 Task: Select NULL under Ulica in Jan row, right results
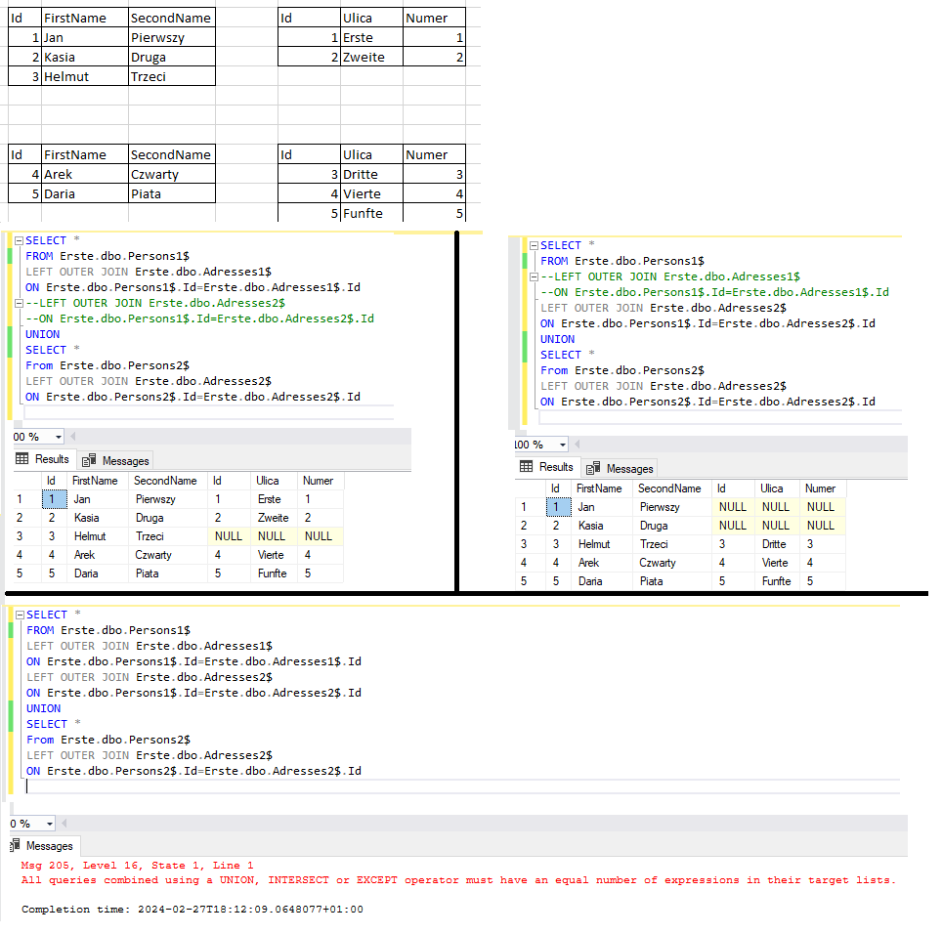[x=776, y=507]
